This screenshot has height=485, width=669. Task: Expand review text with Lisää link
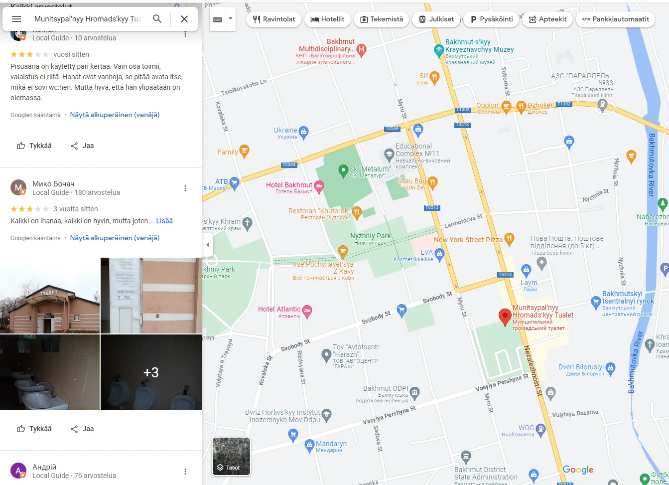click(164, 221)
